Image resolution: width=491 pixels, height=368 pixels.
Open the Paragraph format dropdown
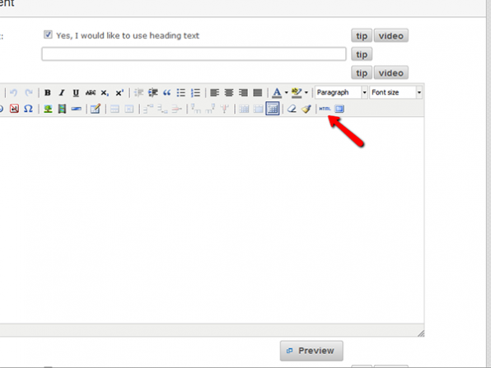(x=341, y=93)
